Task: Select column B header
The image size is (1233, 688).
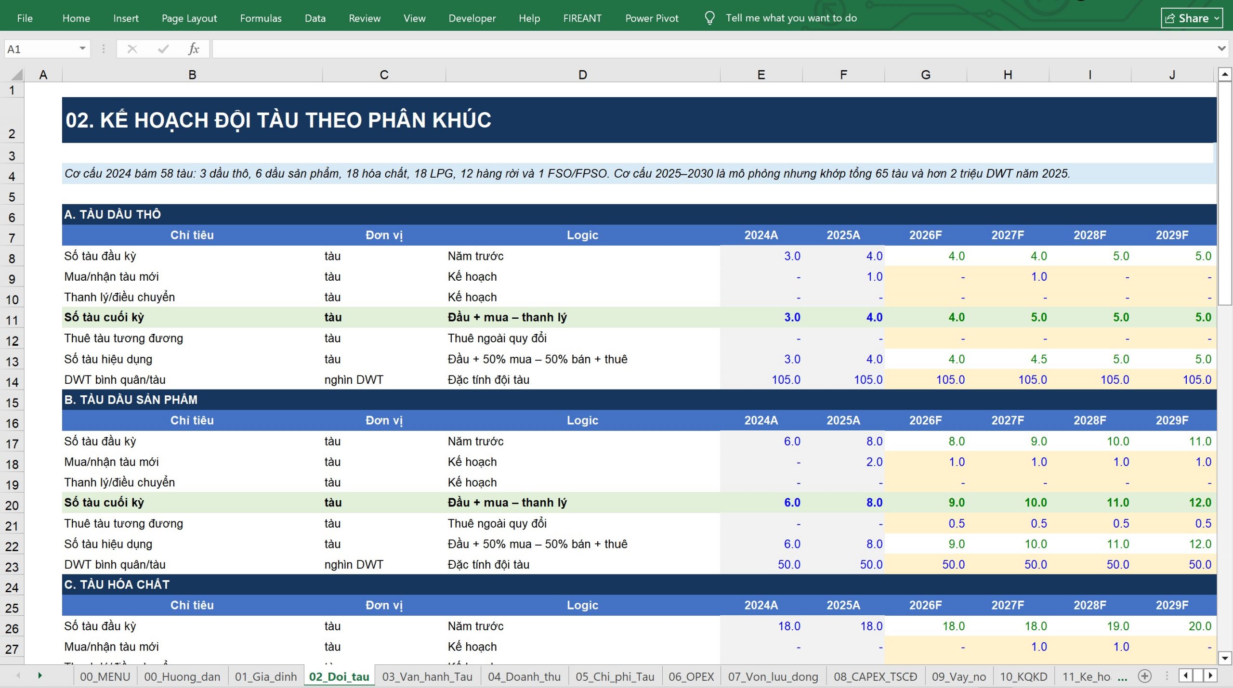Action: tap(192, 75)
